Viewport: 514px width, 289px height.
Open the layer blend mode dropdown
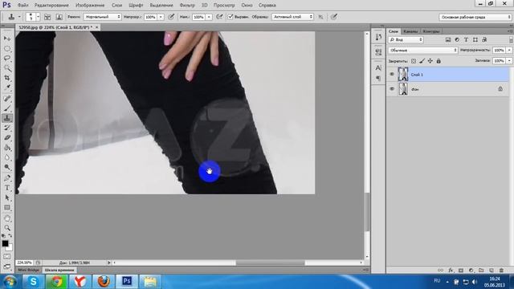pyautogui.click(x=423, y=50)
